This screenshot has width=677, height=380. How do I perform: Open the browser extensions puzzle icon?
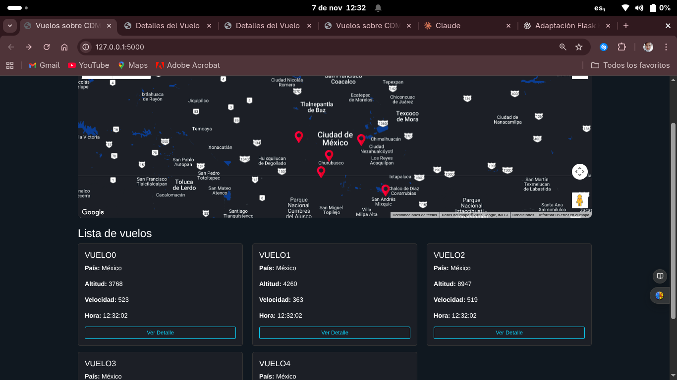coord(621,47)
